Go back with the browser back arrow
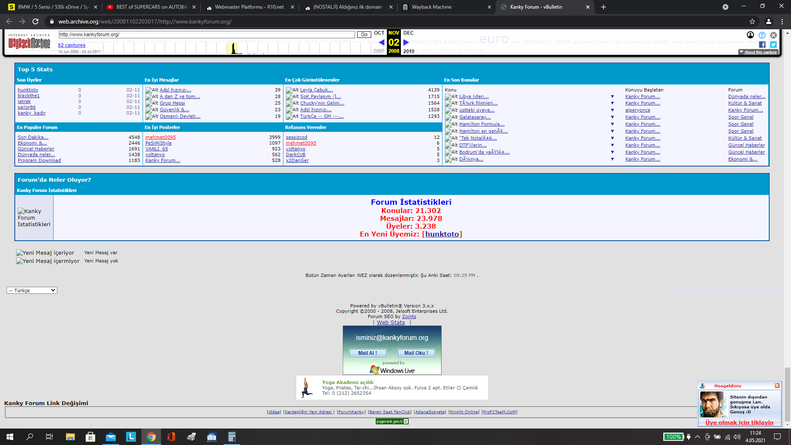 coord(9,21)
